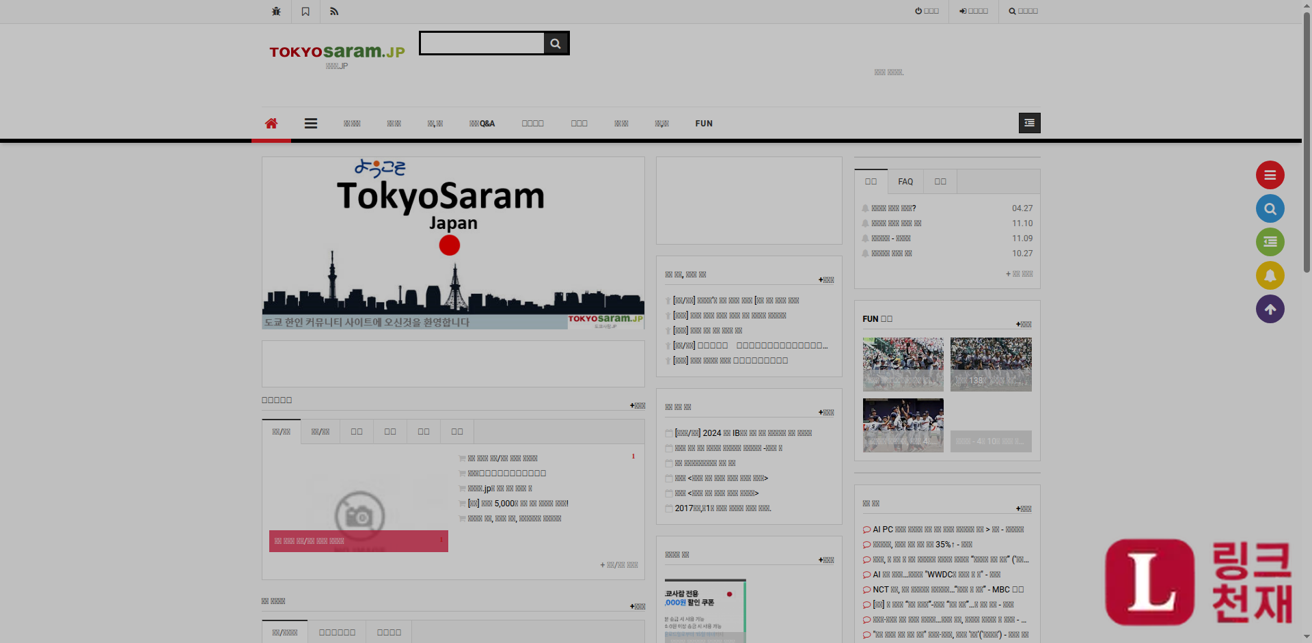Click the magnifier link in top-right bar
The height and width of the screenshot is (643, 1312).
[1023, 11]
